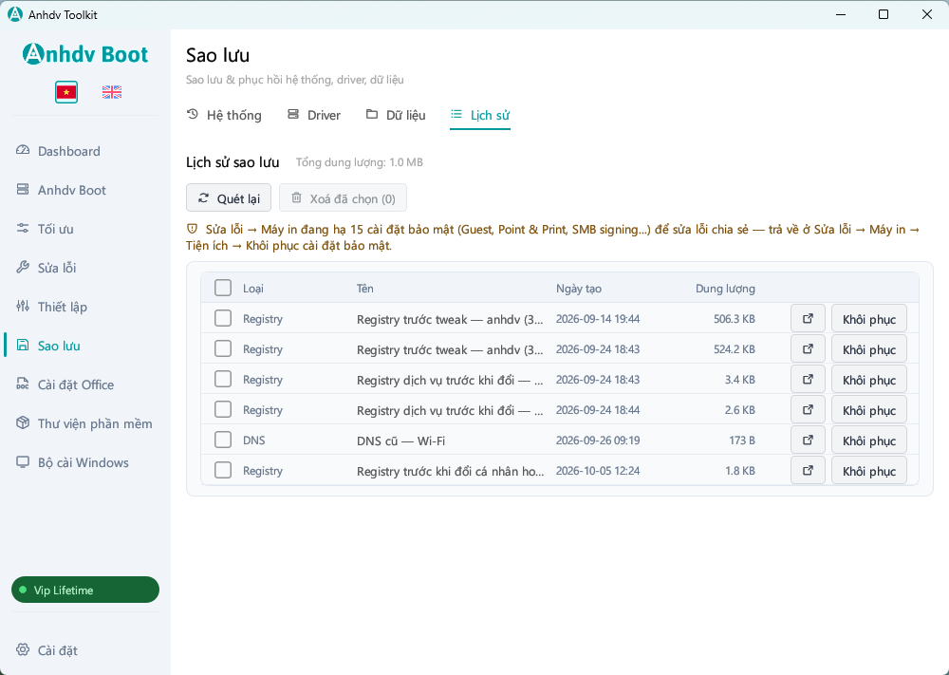Click the '506.3 KB' size value
This screenshot has height=675, width=949.
coord(735,318)
